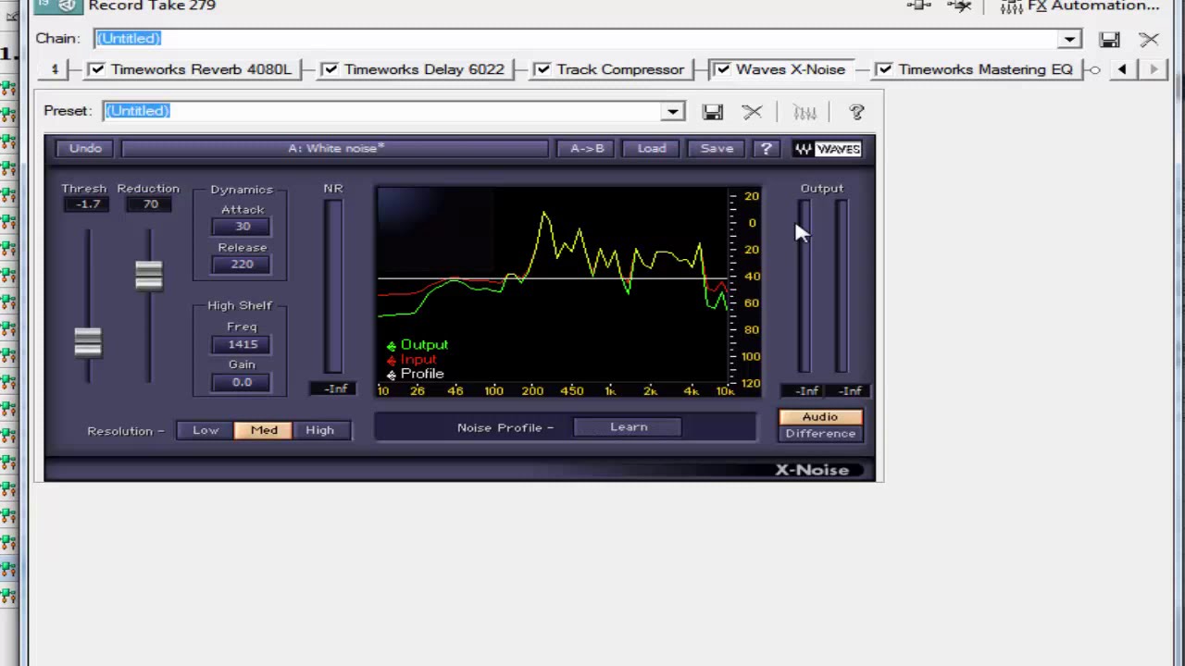Click the Waves plugin help question button
Screen dimensions: 1185x666
tap(766, 148)
